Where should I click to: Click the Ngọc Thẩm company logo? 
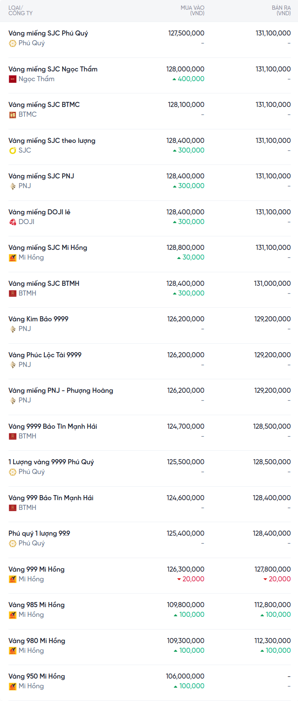pos(13,79)
